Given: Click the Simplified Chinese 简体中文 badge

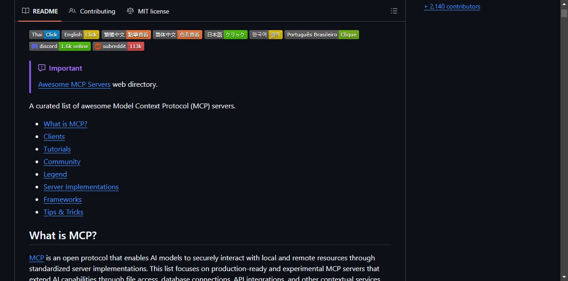Looking at the screenshot, I should [177, 35].
